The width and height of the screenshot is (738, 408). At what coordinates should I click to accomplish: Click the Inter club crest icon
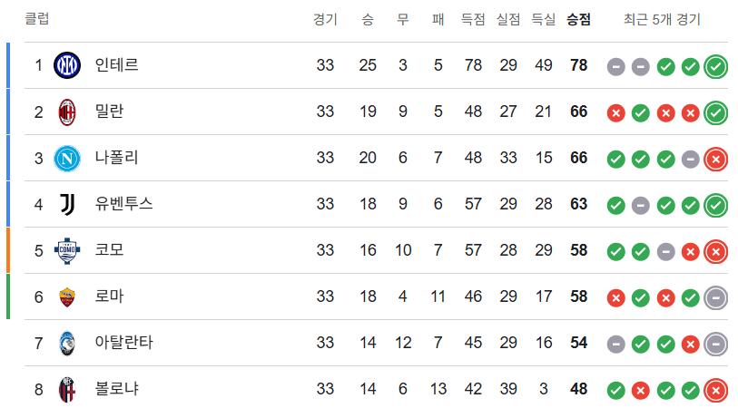(x=67, y=65)
